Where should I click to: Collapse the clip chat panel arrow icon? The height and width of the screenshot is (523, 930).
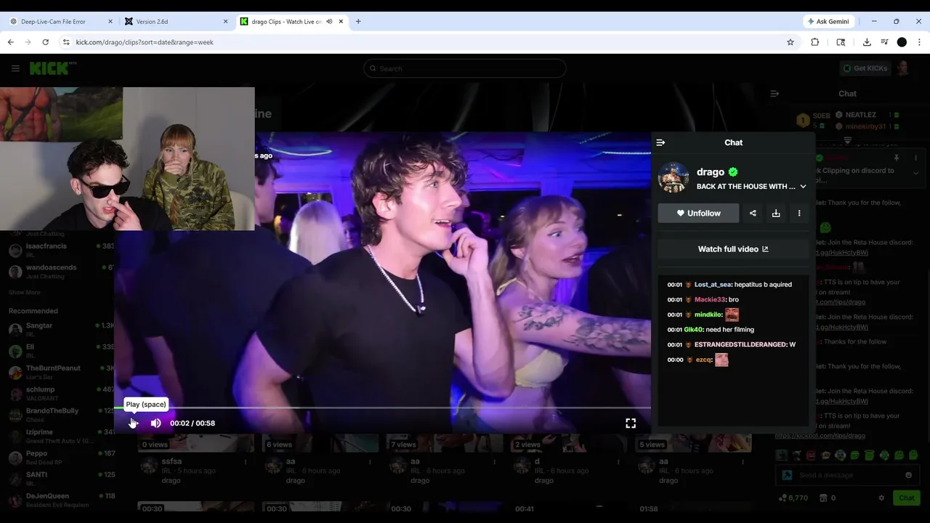[x=660, y=142]
